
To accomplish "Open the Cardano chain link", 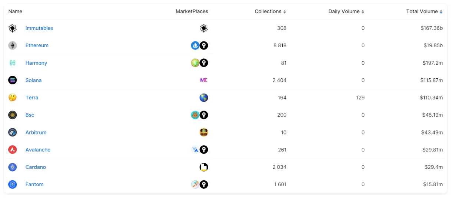I will pos(36,167).
